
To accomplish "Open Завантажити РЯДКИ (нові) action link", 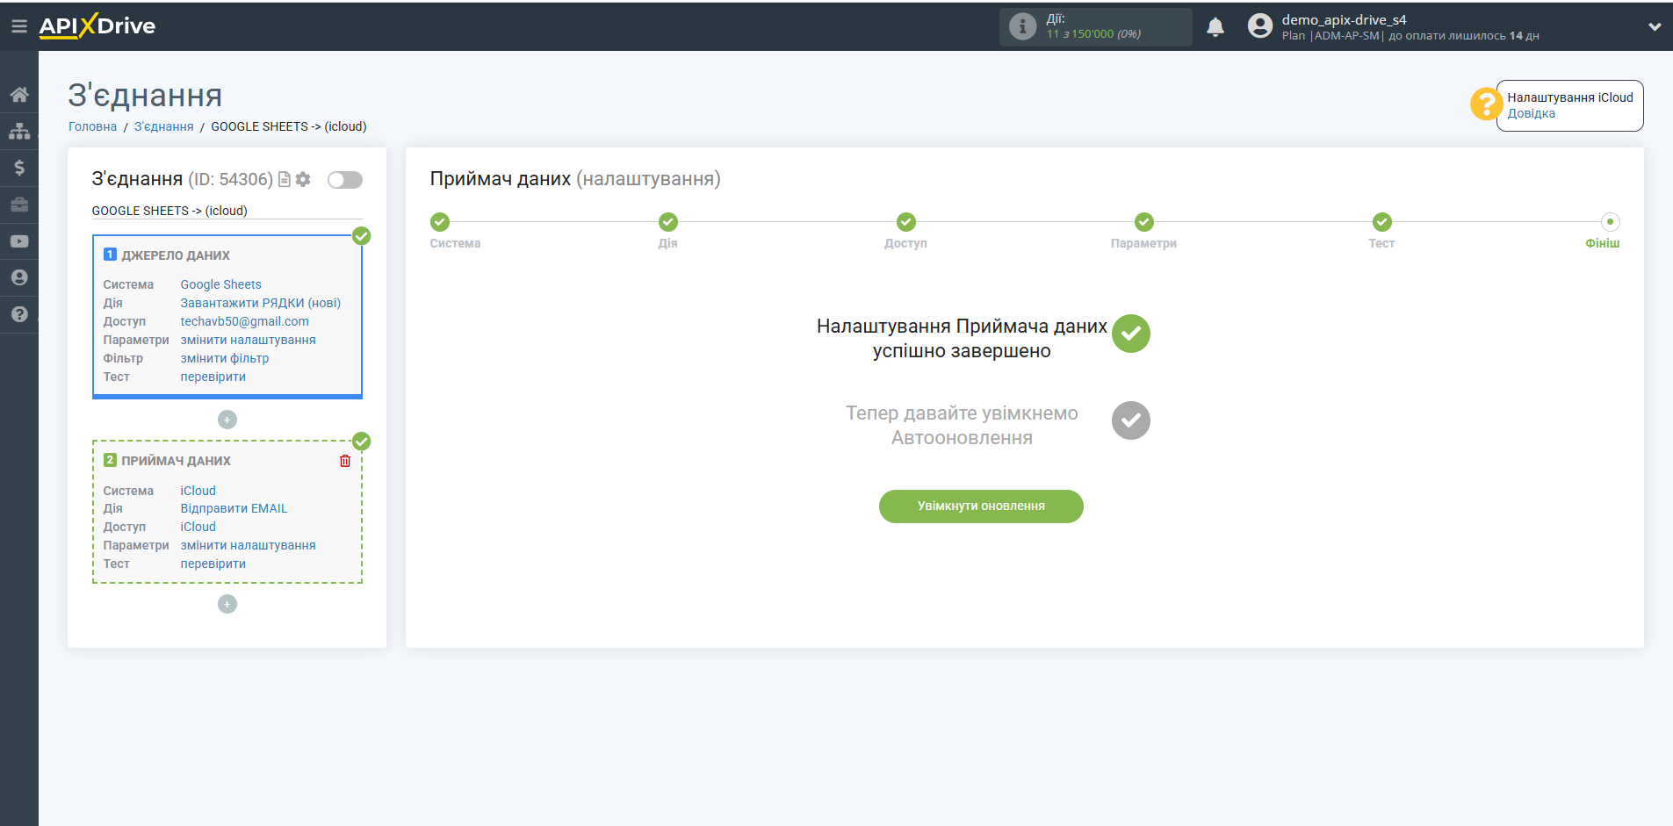I will pos(261,303).
